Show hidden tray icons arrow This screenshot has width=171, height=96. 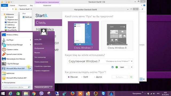[x=145, y=94]
